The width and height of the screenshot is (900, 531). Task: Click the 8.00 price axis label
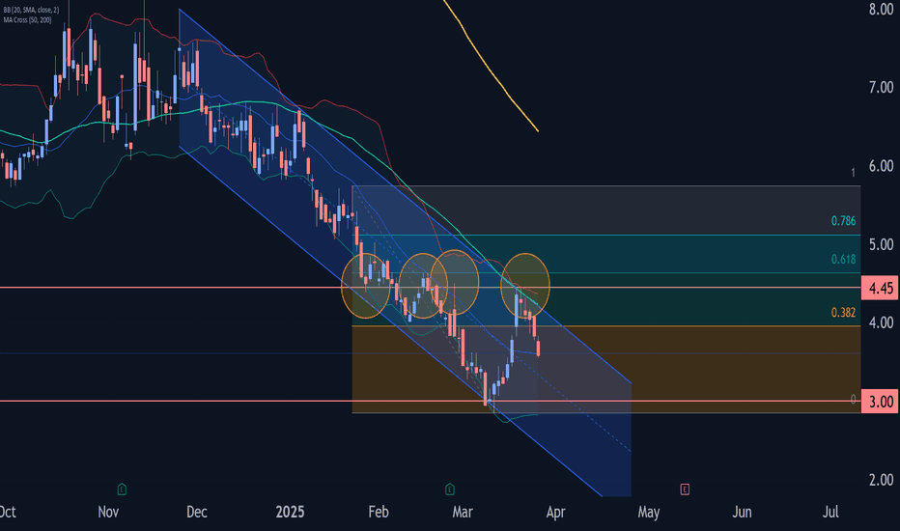[881, 10]
